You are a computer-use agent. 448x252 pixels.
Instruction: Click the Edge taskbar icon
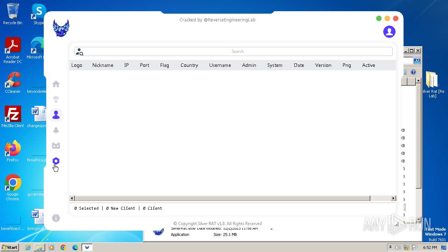tap(75, 247)
